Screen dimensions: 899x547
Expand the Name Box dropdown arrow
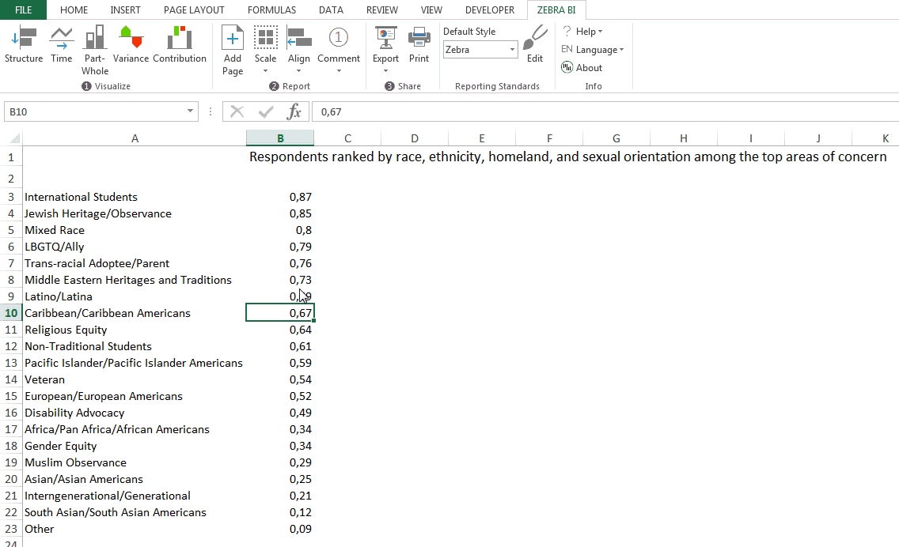(191, 111)
